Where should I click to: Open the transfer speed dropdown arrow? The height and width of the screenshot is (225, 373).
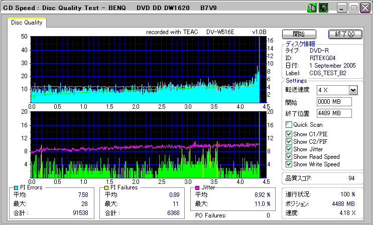click(x=353, y=90)
